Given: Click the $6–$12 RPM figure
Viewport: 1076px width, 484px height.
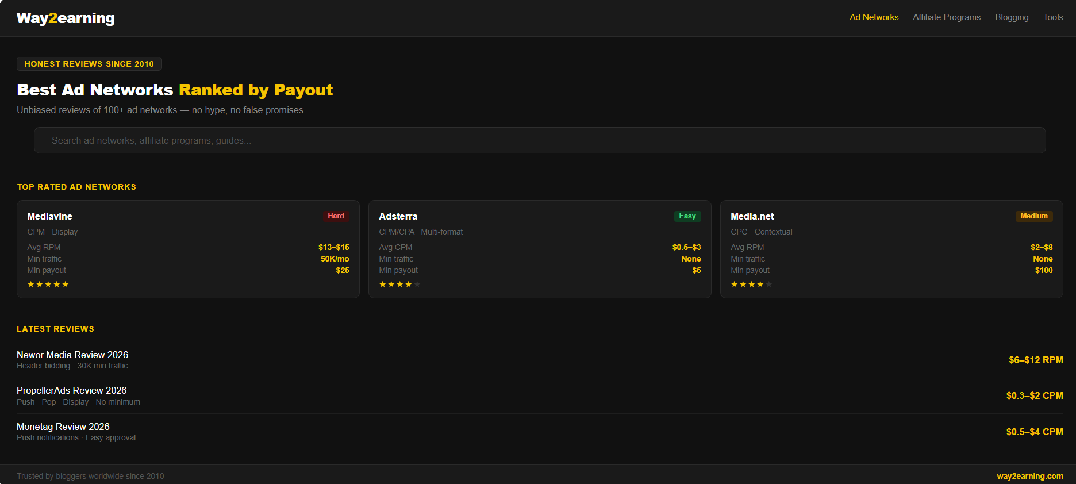Looking at the screenshot, I should pos(1036,360).
